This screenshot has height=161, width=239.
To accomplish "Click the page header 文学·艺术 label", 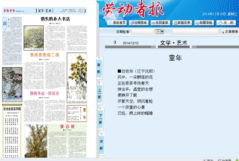I will (x=44, y=11).
